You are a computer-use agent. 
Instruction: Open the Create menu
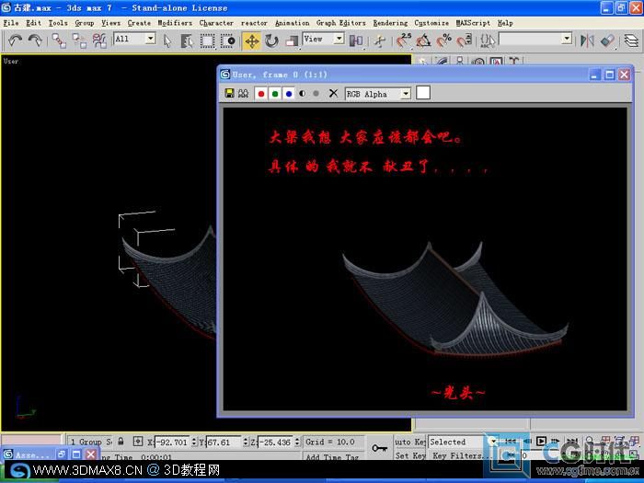(139, 23)
